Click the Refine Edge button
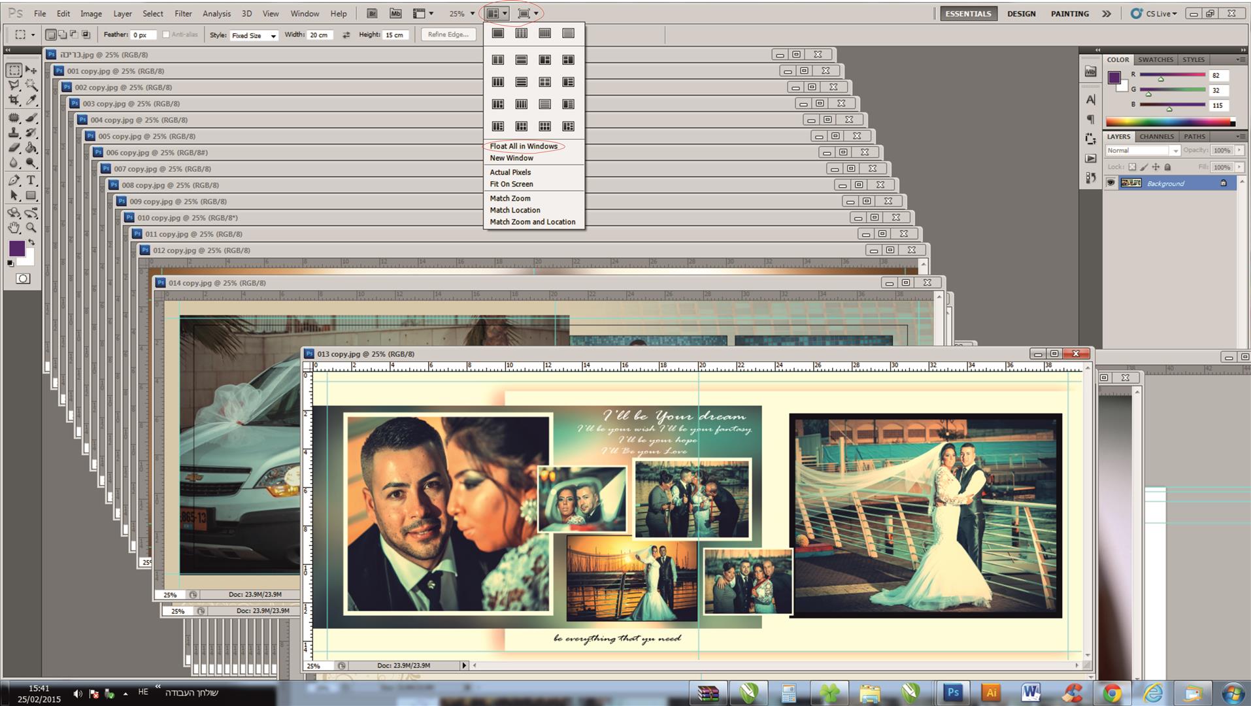Viewport: 1251px width, 706px height. pos(448,35)
